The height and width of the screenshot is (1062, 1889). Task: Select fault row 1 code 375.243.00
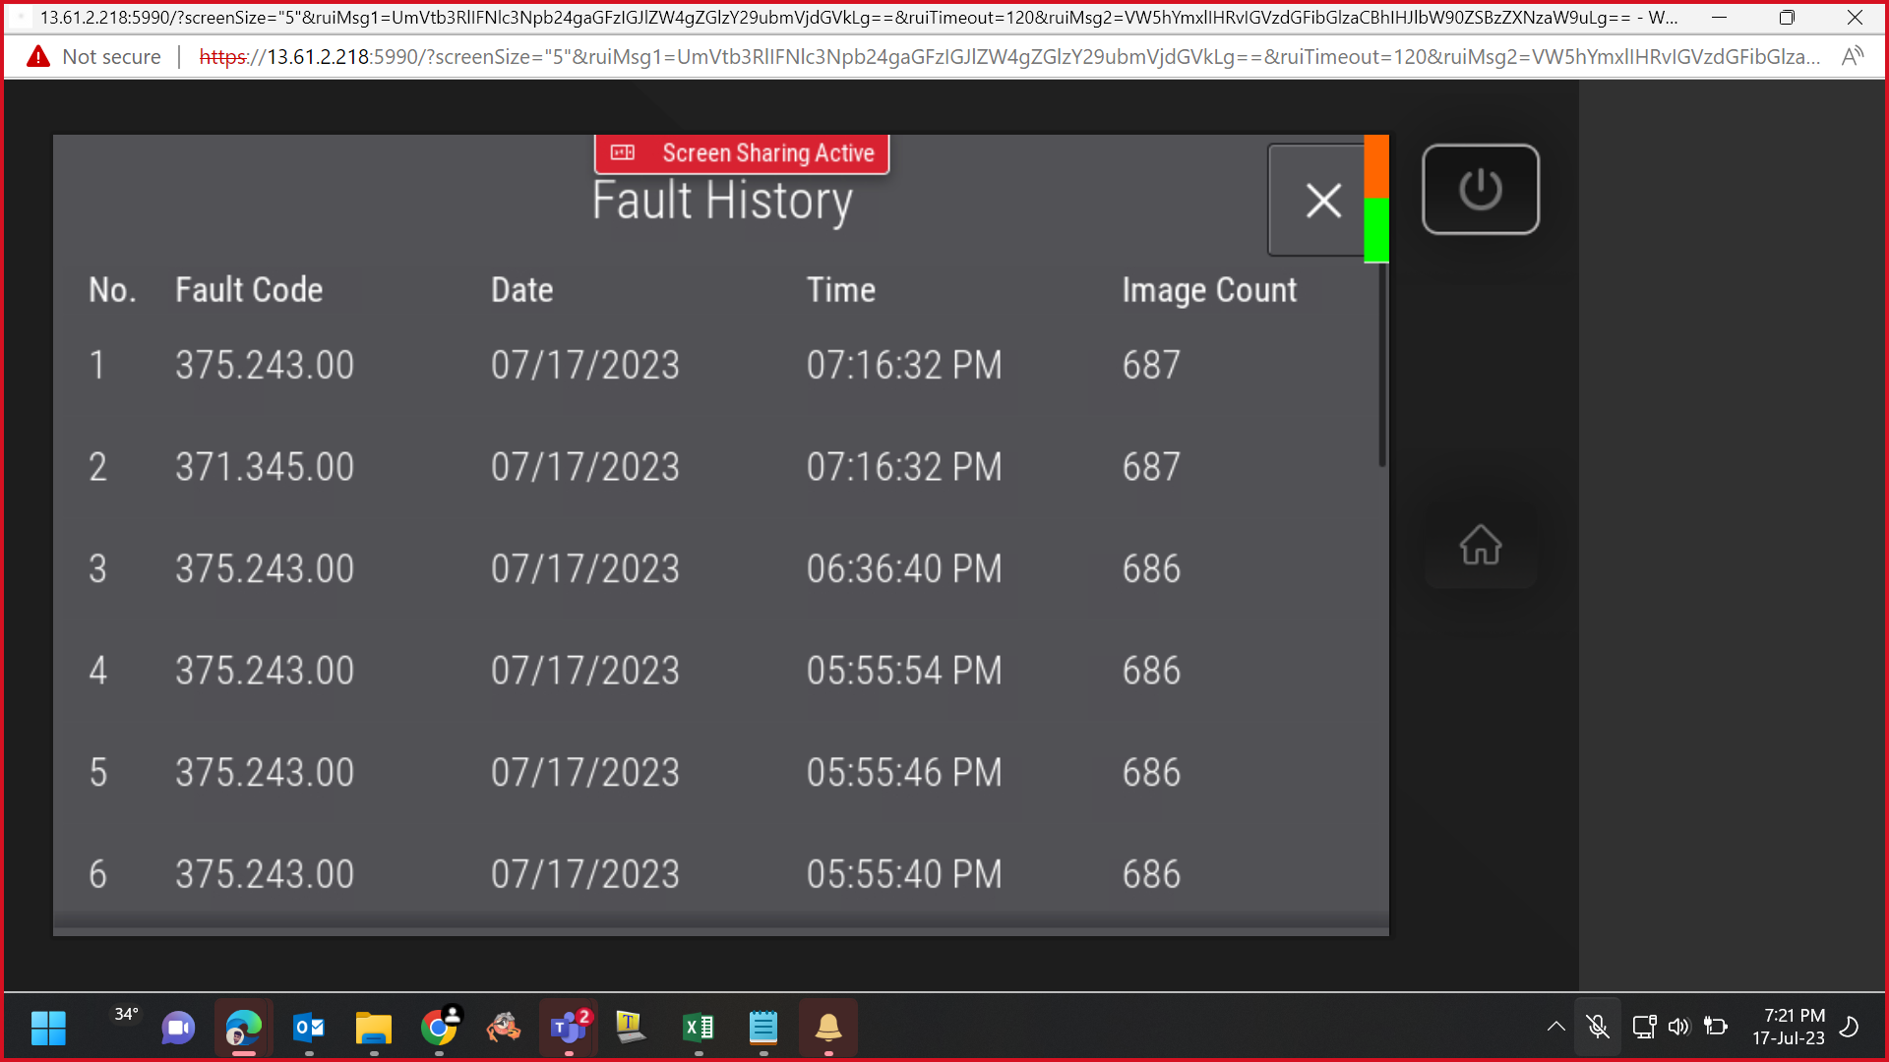[718, 366]
